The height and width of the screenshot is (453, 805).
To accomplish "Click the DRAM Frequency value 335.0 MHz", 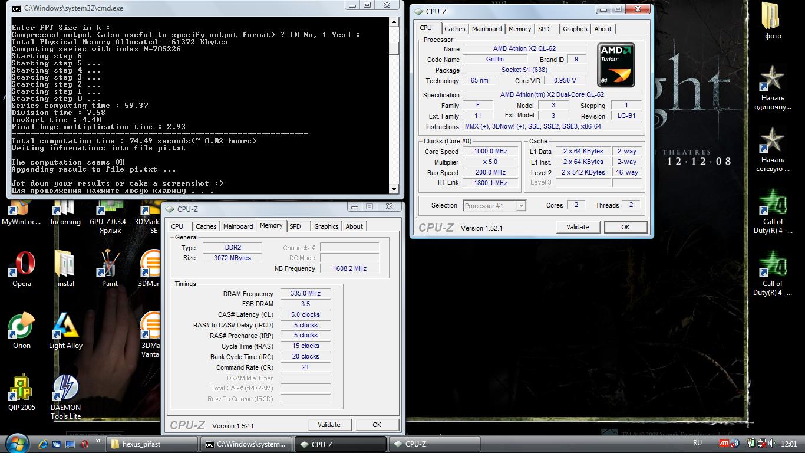I will pos(305,293).
